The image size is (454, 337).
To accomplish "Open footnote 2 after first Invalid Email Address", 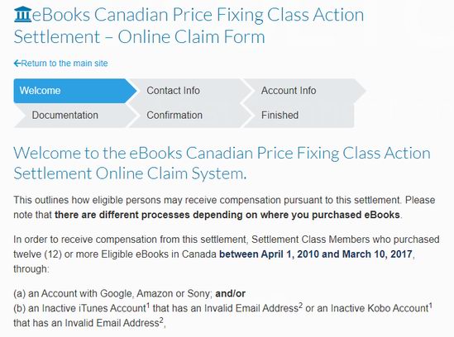I will click(300, 306).
